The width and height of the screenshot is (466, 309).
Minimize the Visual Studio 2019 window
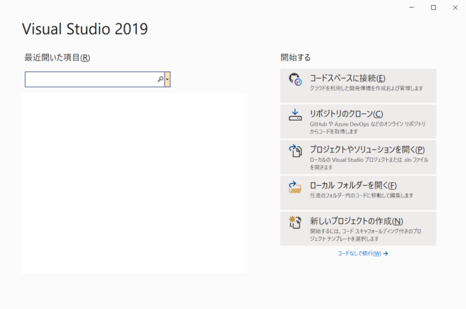click(x=412, y=8)
